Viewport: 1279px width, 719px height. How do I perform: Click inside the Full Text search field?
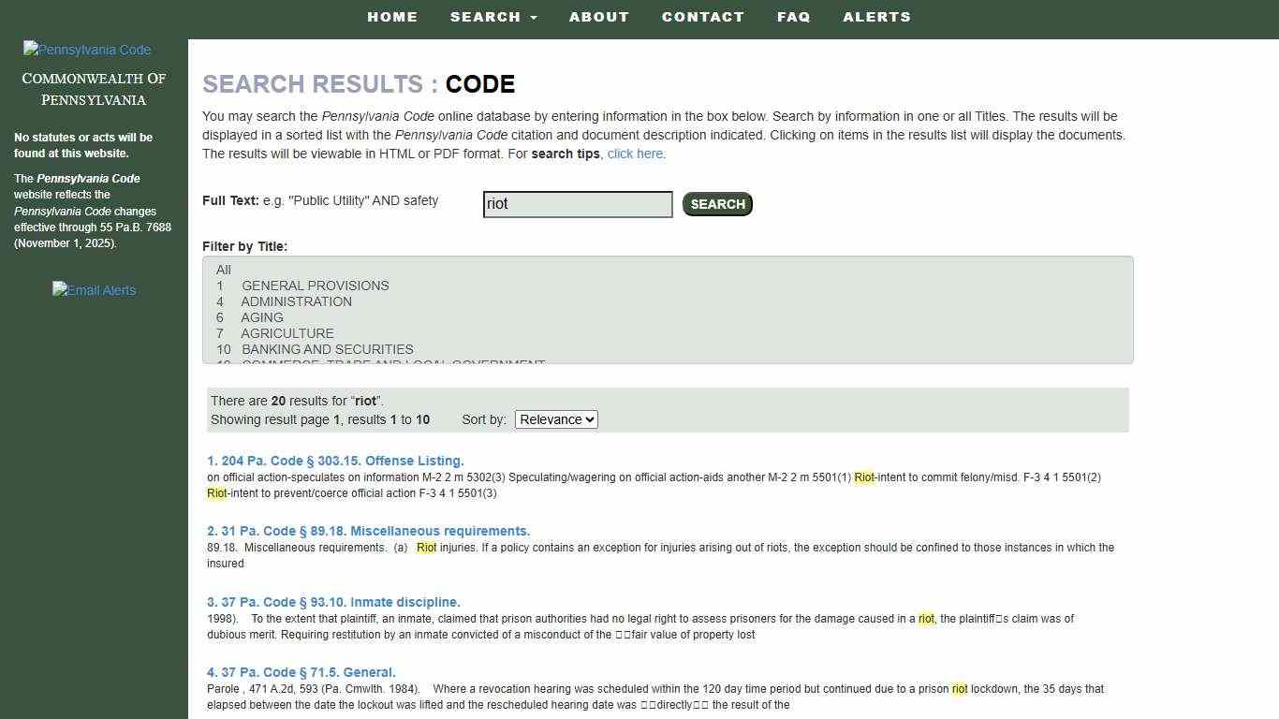click(578, 203)
